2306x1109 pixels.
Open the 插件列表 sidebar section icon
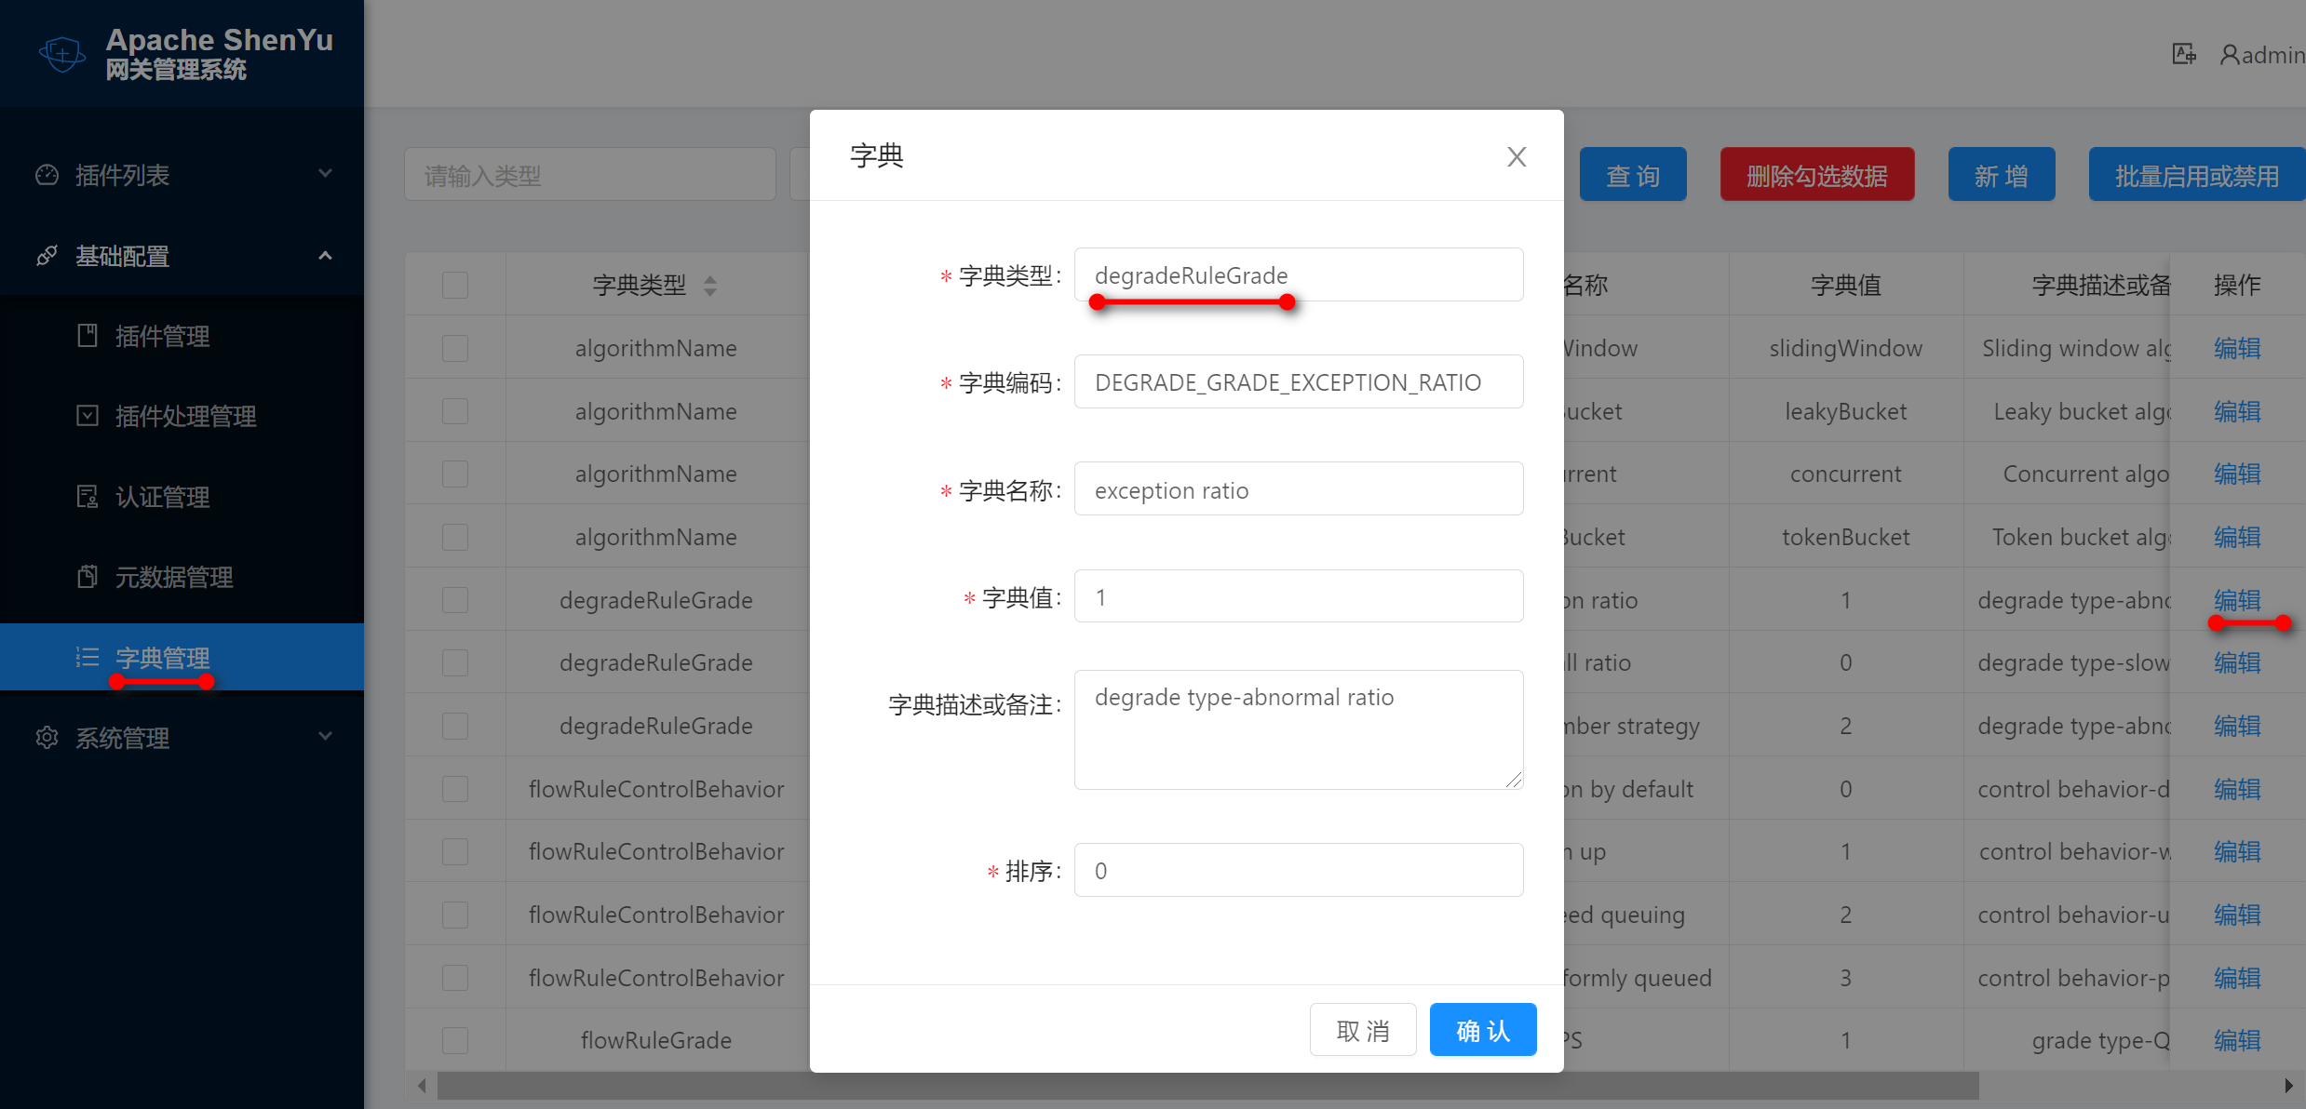coord(46,175)
